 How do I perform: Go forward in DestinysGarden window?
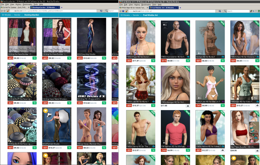[4, 11]
